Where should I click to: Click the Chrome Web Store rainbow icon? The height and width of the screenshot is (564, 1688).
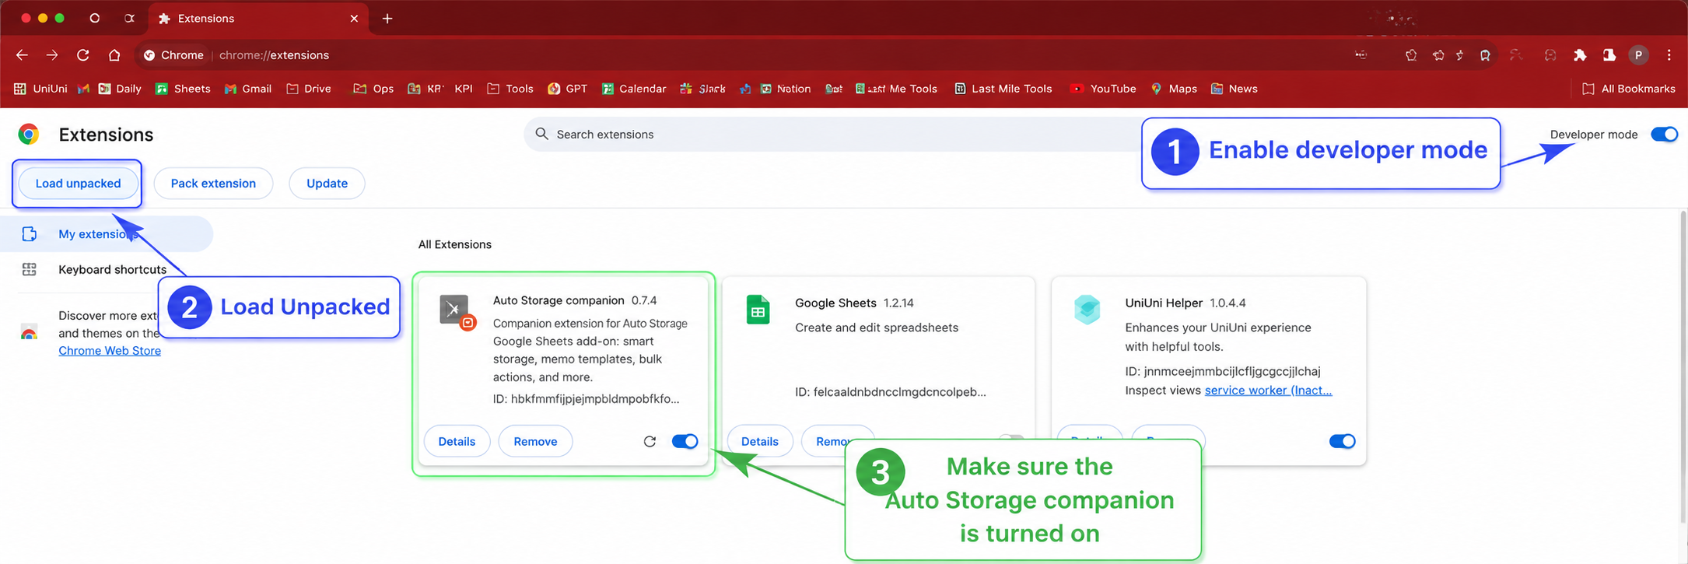tap(29, 333)
